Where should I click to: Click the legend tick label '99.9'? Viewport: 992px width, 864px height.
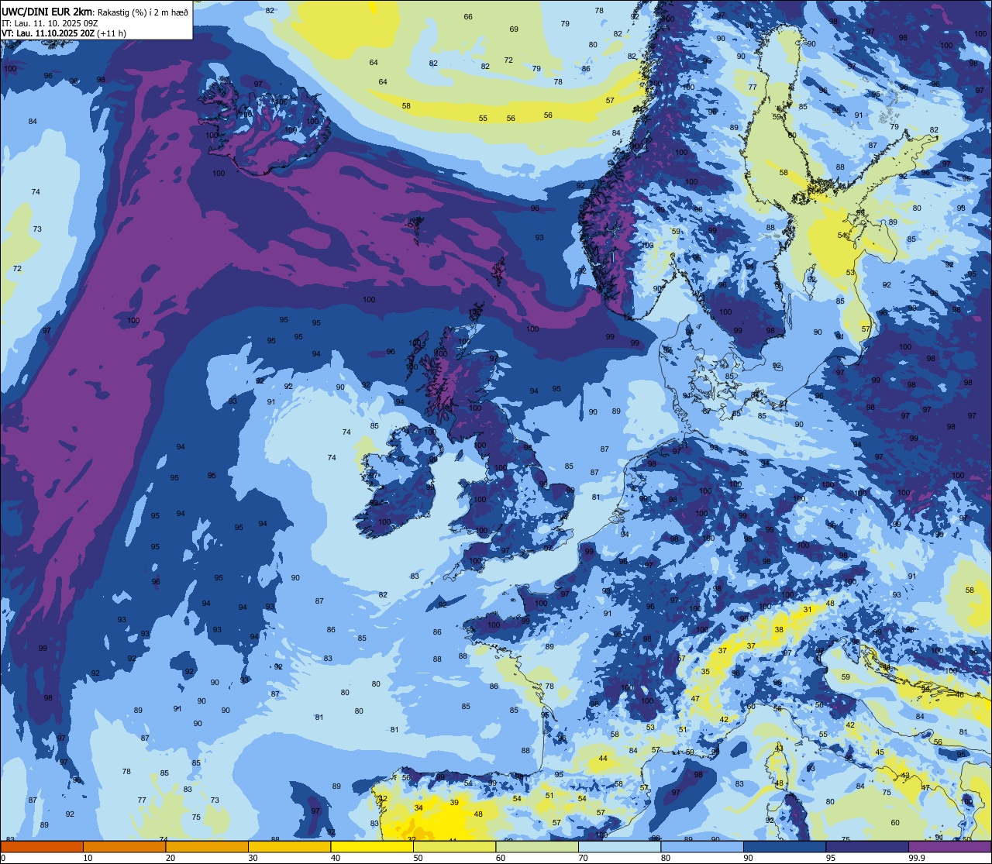(x=916, y=858)
